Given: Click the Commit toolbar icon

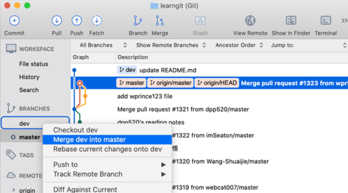Looking at the screenshot, I should pyautogui.click(x=15, y=21).
